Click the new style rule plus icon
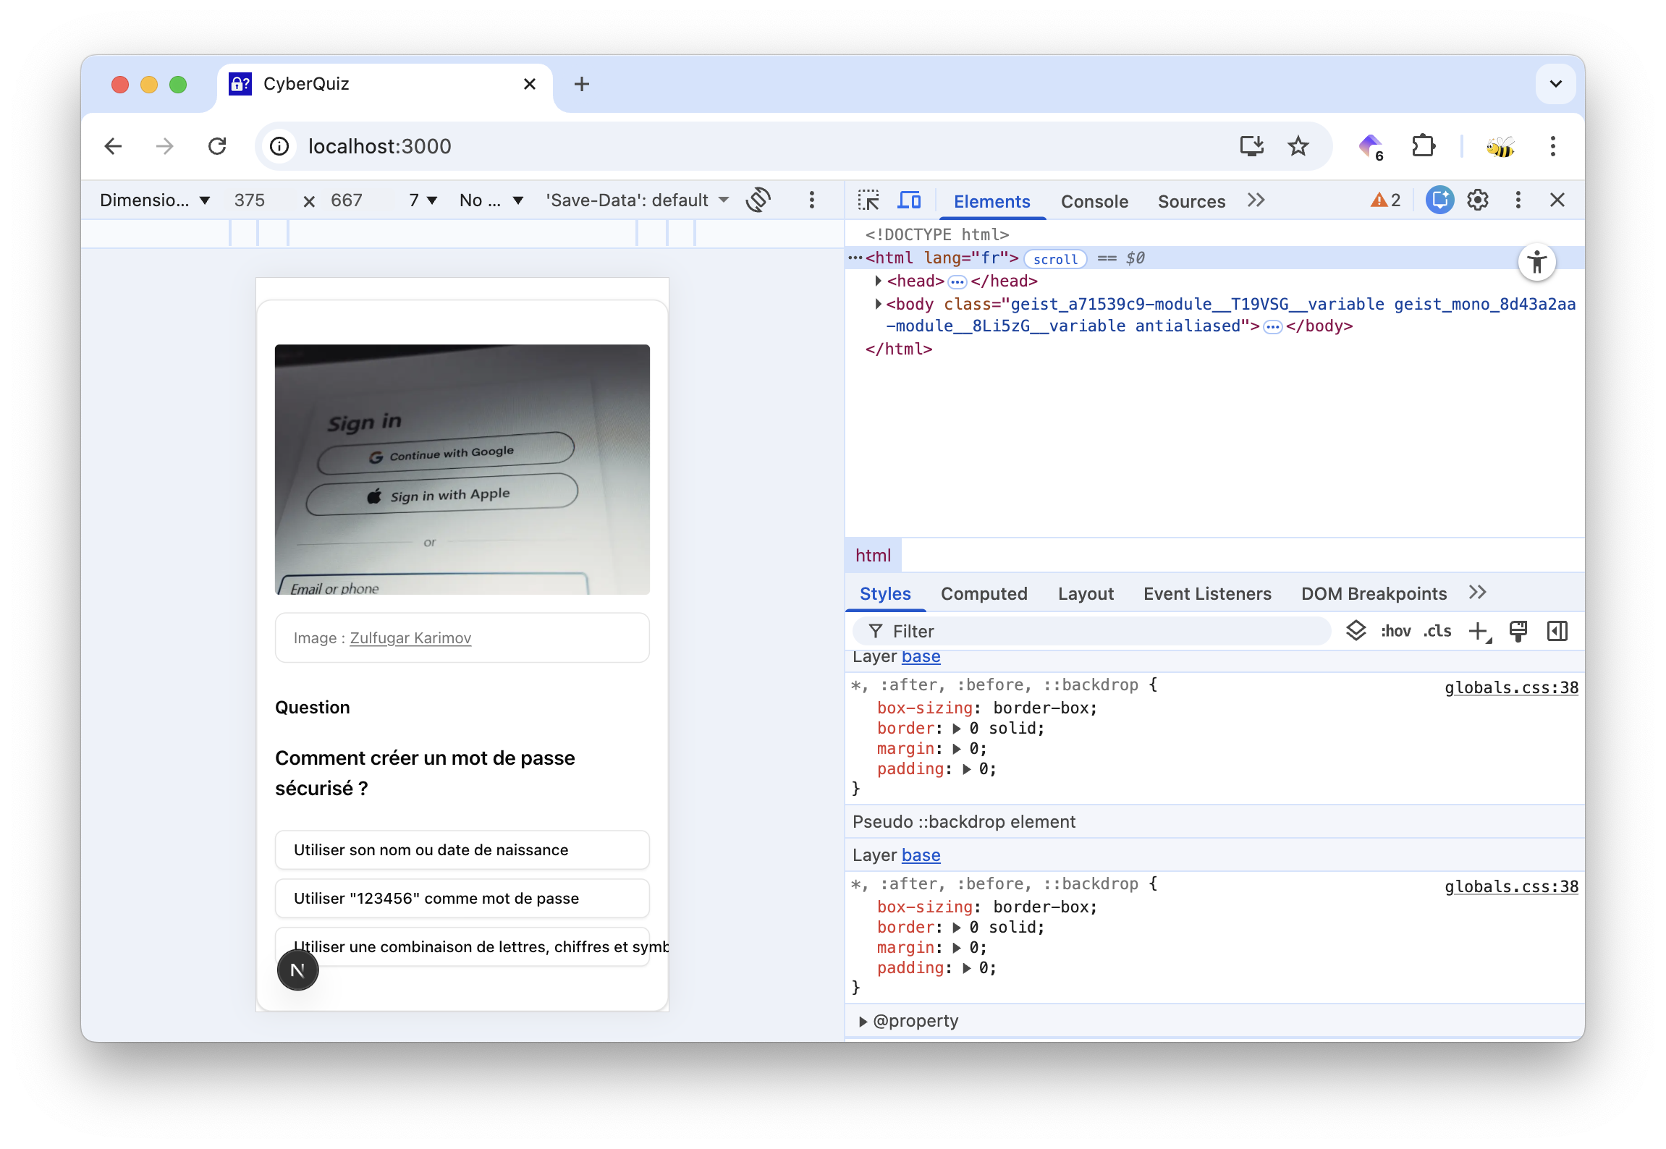 click(x=1479, y=631)
